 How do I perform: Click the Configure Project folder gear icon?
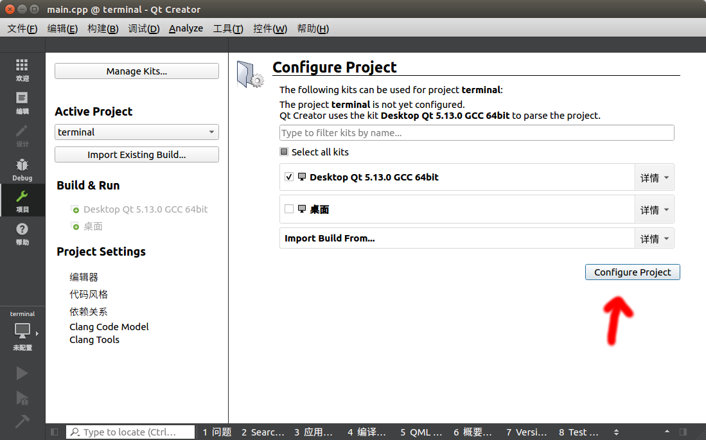250,75
